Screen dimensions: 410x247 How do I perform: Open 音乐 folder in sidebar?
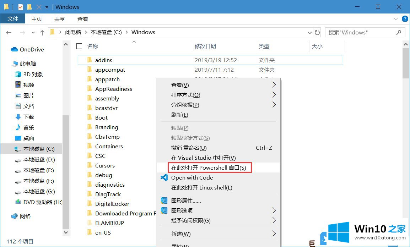click(x=25, y=128)
